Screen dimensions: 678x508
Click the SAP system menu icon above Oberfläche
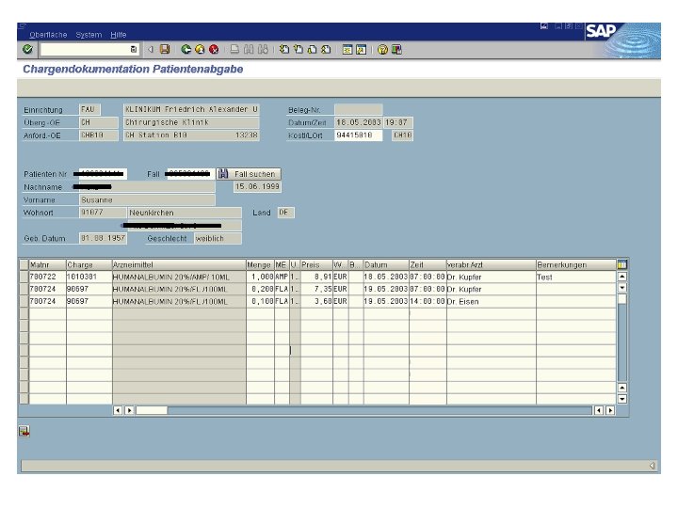(23, 26)
